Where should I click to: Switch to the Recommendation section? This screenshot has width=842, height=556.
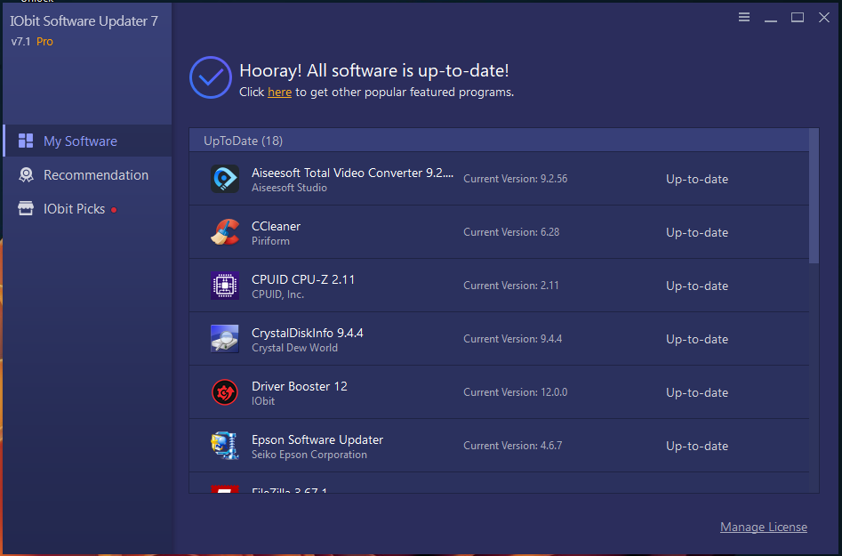pos(87,174)
